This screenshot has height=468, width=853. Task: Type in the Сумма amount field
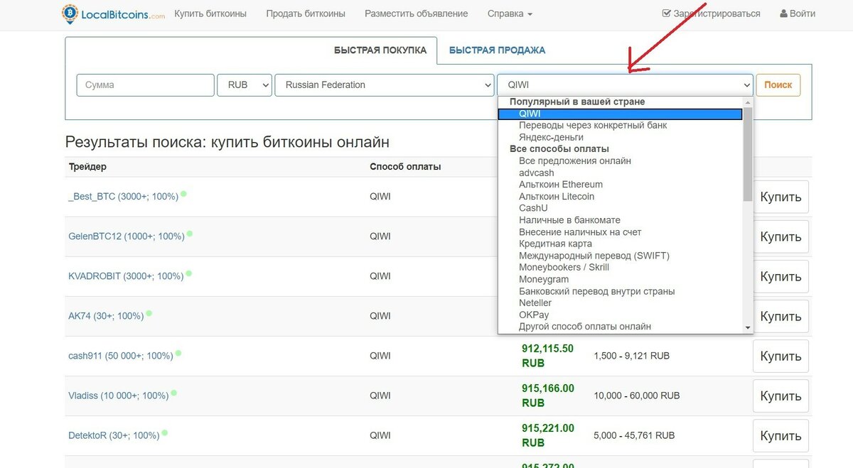tap(145, 85)
